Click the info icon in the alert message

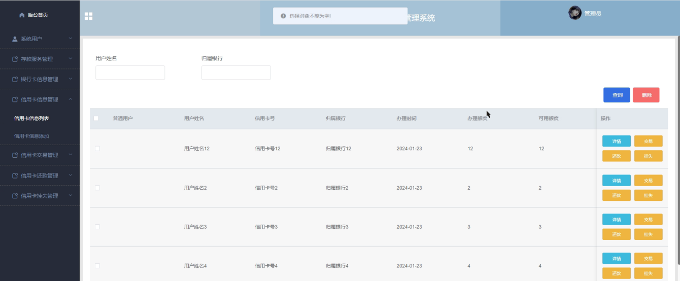283,16
